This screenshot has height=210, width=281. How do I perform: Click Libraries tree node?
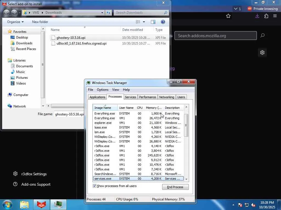pos(19,60)
